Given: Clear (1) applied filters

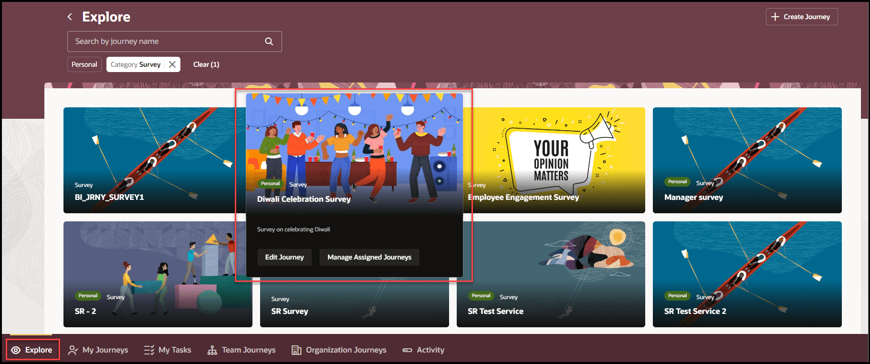Looking at the screenshot, I should point(206,64).
